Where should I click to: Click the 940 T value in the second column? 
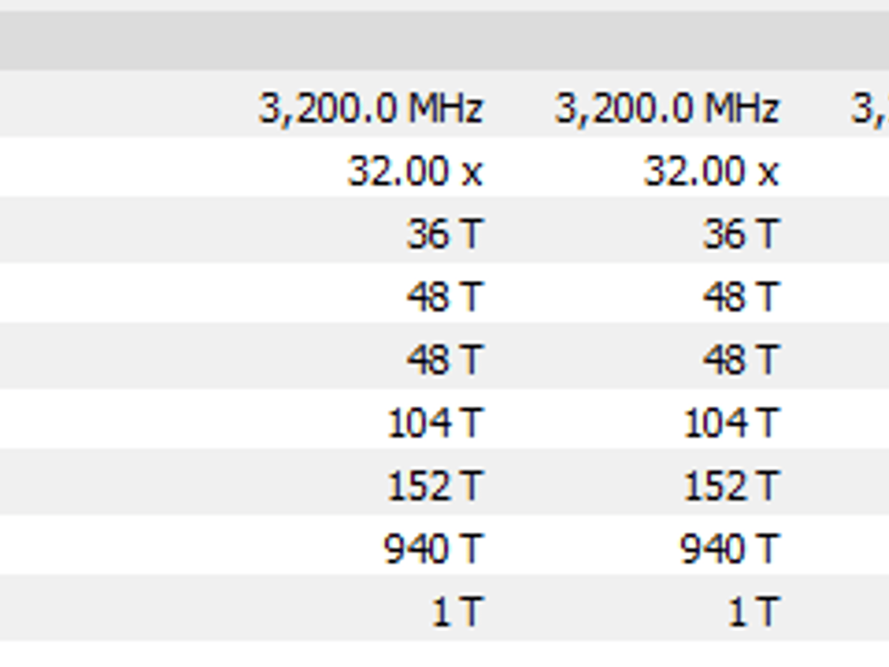730,548
